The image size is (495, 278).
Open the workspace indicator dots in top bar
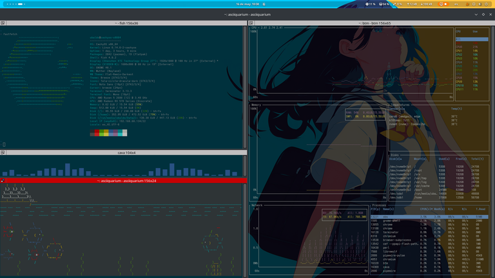[x=15, y=4]
